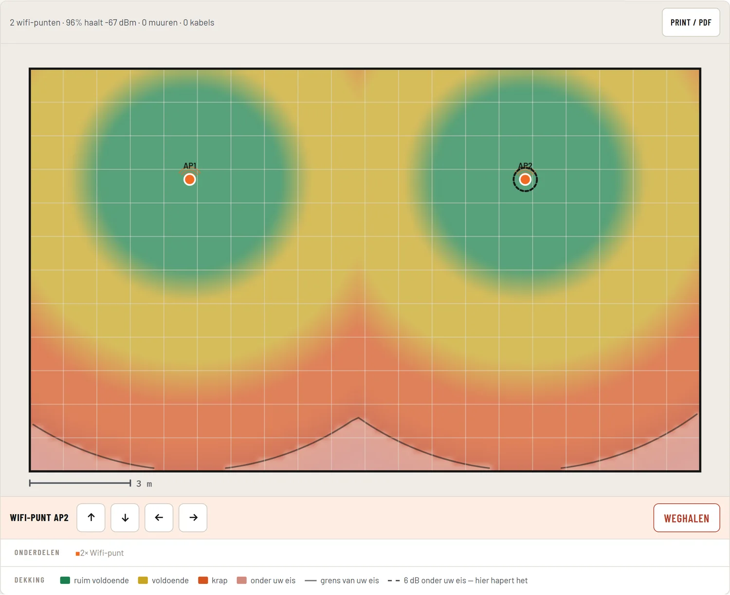Image resolution: width=730 pixels, height=595 pixels.
Task: Open the Print / PDF export
Action: click(x=691, y=22)
